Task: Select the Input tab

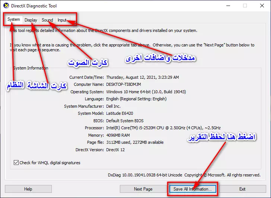Action: [x=62, y=20]
